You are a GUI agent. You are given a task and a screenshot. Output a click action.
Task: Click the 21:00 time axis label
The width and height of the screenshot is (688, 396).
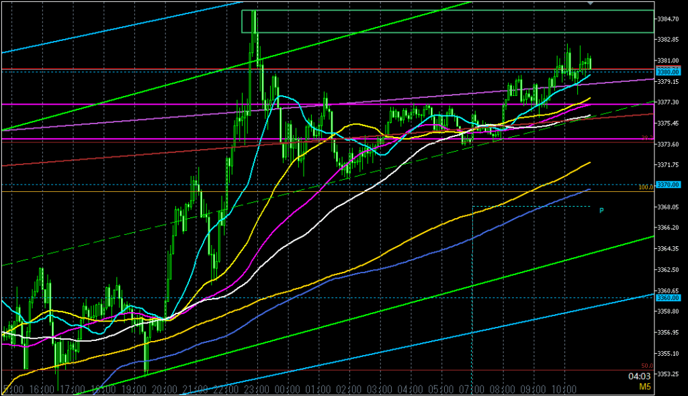pos(195,389)
